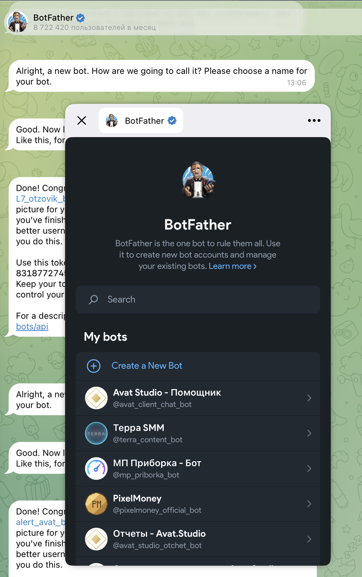Open the L7_otzovik bot link in chat

point(40,199)
